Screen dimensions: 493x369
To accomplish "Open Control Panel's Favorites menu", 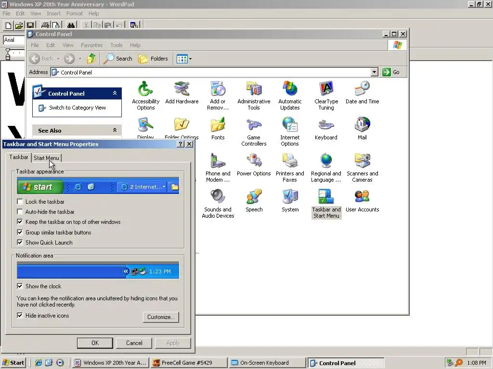I will 92,45.
